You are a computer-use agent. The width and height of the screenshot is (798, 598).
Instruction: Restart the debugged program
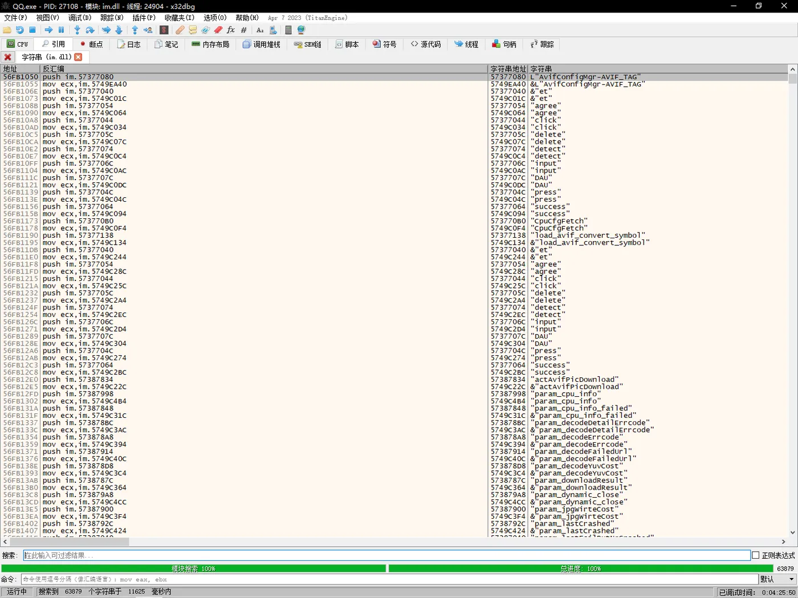(x=20, y=30)
